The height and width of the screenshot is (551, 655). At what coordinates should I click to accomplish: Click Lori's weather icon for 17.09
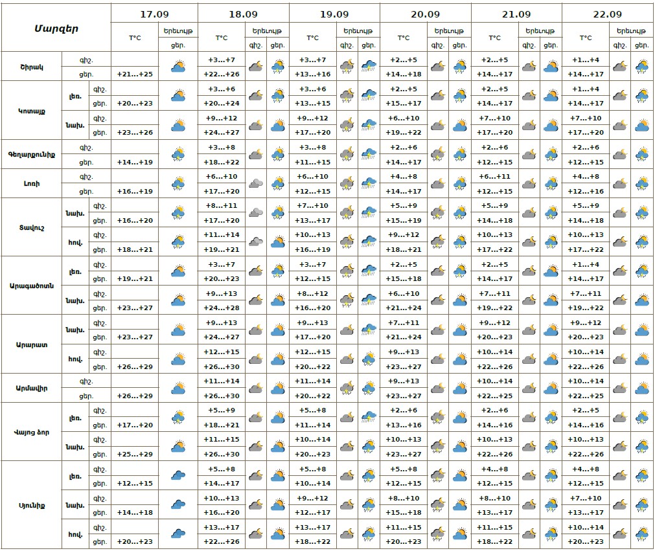pyautogui.click(x=178, y=183)
